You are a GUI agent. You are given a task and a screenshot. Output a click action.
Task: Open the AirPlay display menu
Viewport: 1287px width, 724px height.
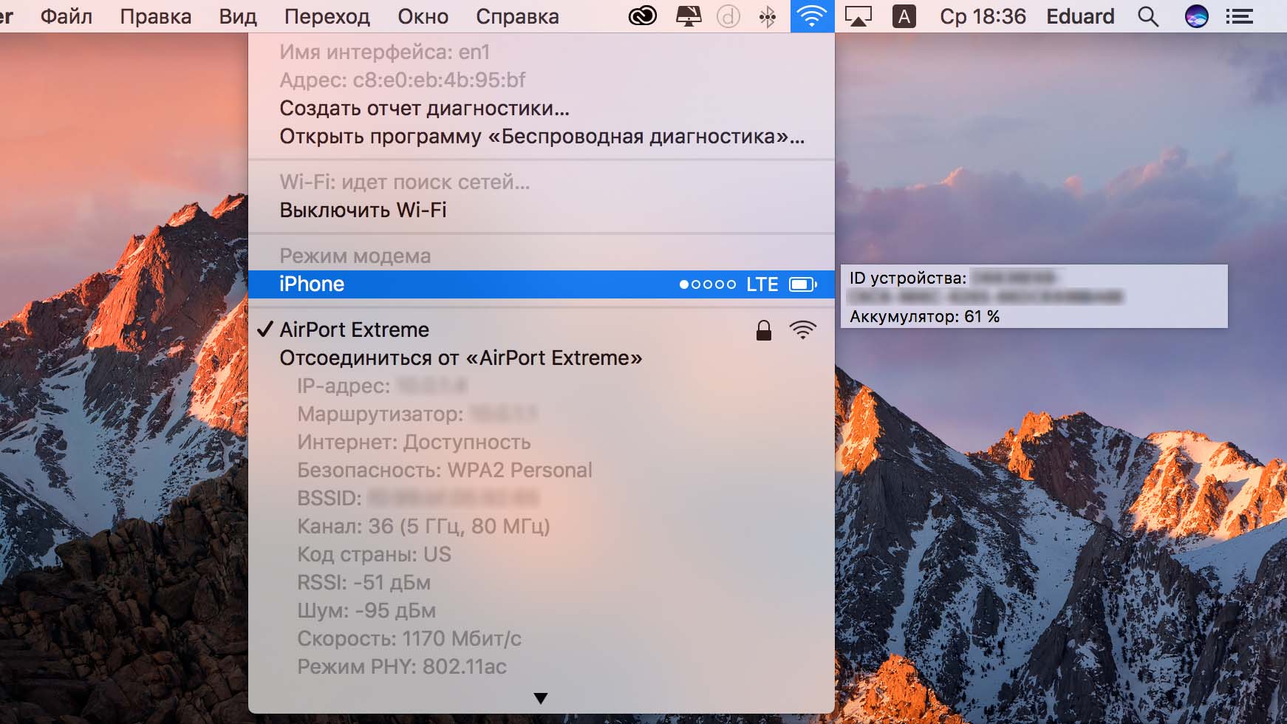point(858,16)
